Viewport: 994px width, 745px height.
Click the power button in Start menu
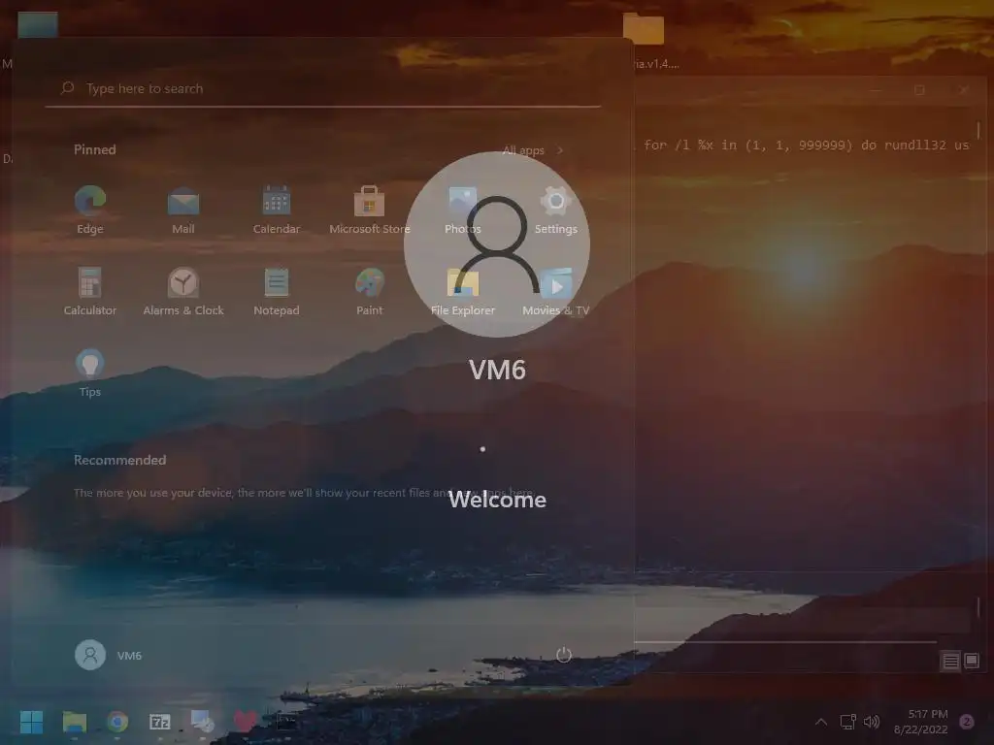point(564,655)
